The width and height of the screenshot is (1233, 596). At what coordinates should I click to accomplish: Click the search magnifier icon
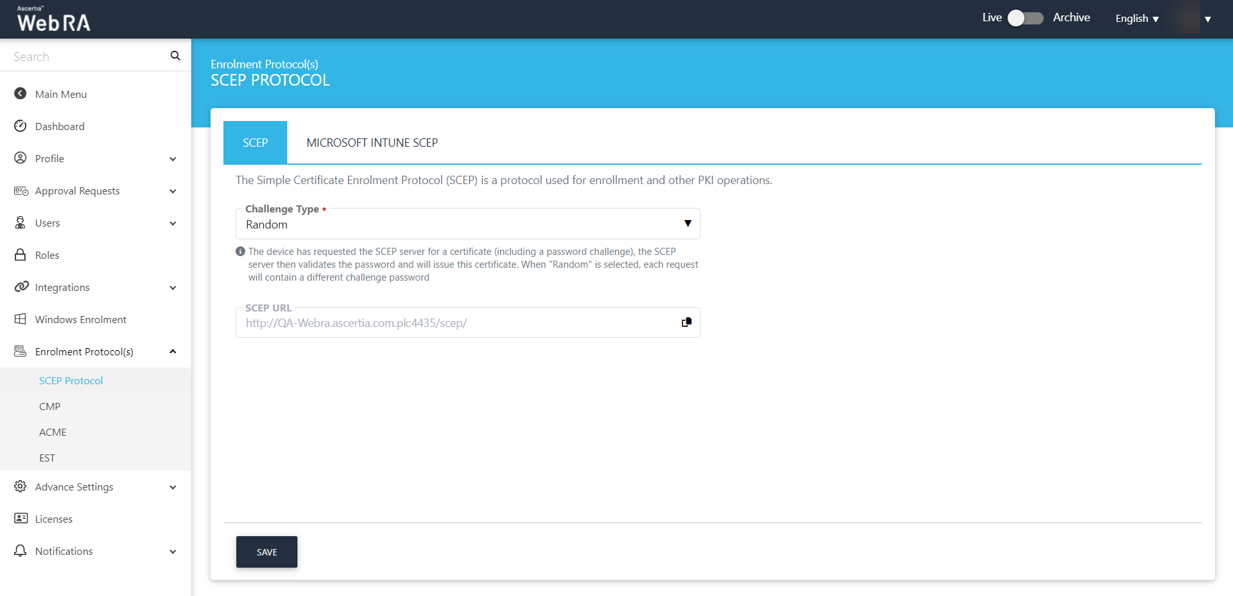pos(175,56)
